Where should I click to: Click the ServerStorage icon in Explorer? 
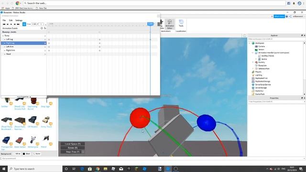(x=253, y=88)
